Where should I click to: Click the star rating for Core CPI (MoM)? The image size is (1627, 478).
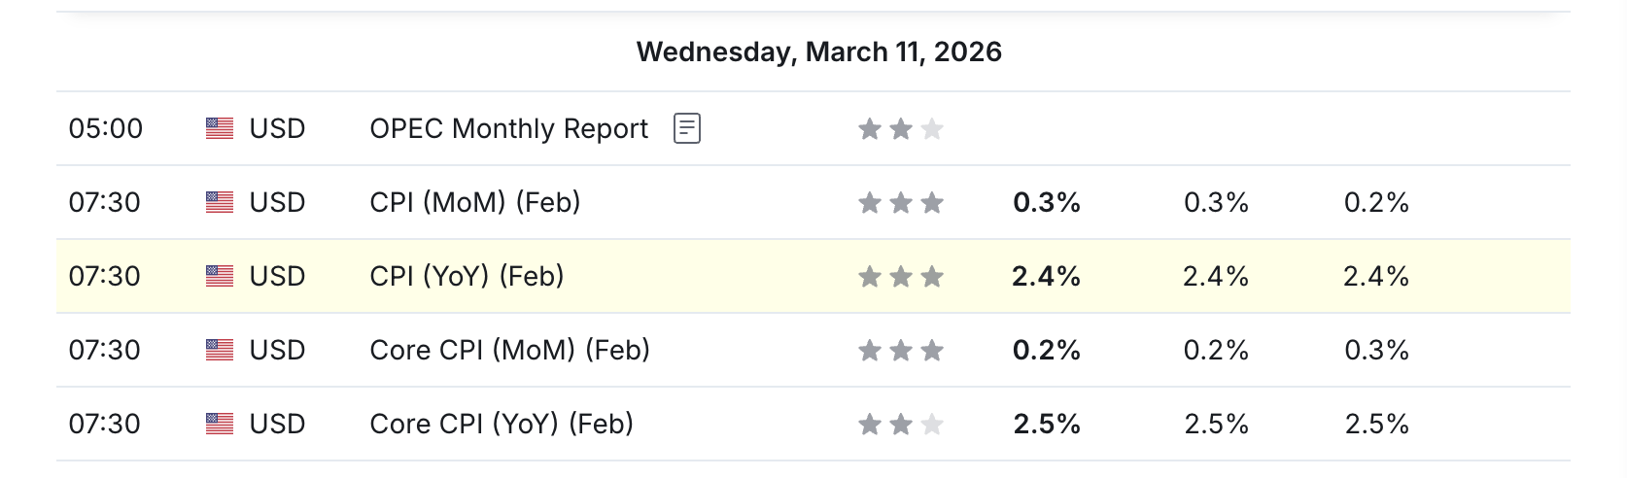tap(900, 350)
